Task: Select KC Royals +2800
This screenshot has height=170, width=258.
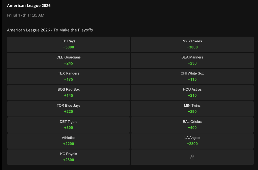Action: coord(69,157)
